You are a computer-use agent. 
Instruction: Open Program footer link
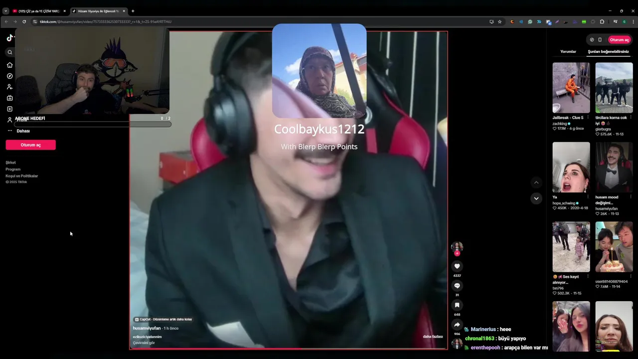pyautogui.click(x=13, y=169)
